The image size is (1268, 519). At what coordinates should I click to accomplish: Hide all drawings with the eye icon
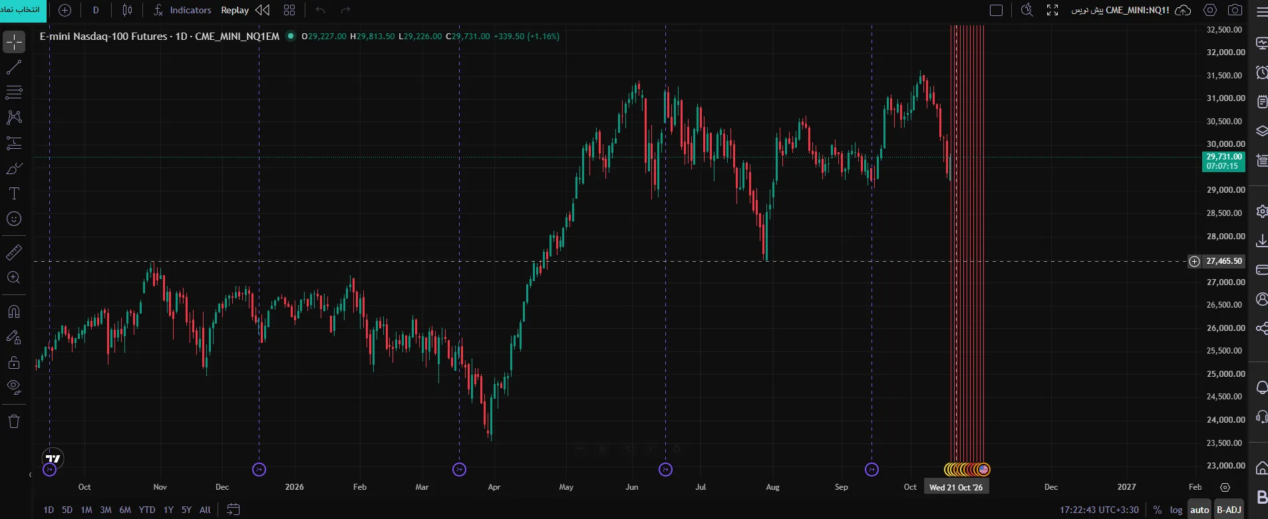pyautogui.click(x=14, y=387)
